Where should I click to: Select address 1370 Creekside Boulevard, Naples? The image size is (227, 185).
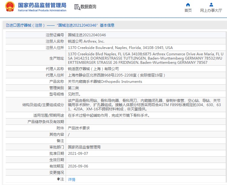click(x=120, y=47)
